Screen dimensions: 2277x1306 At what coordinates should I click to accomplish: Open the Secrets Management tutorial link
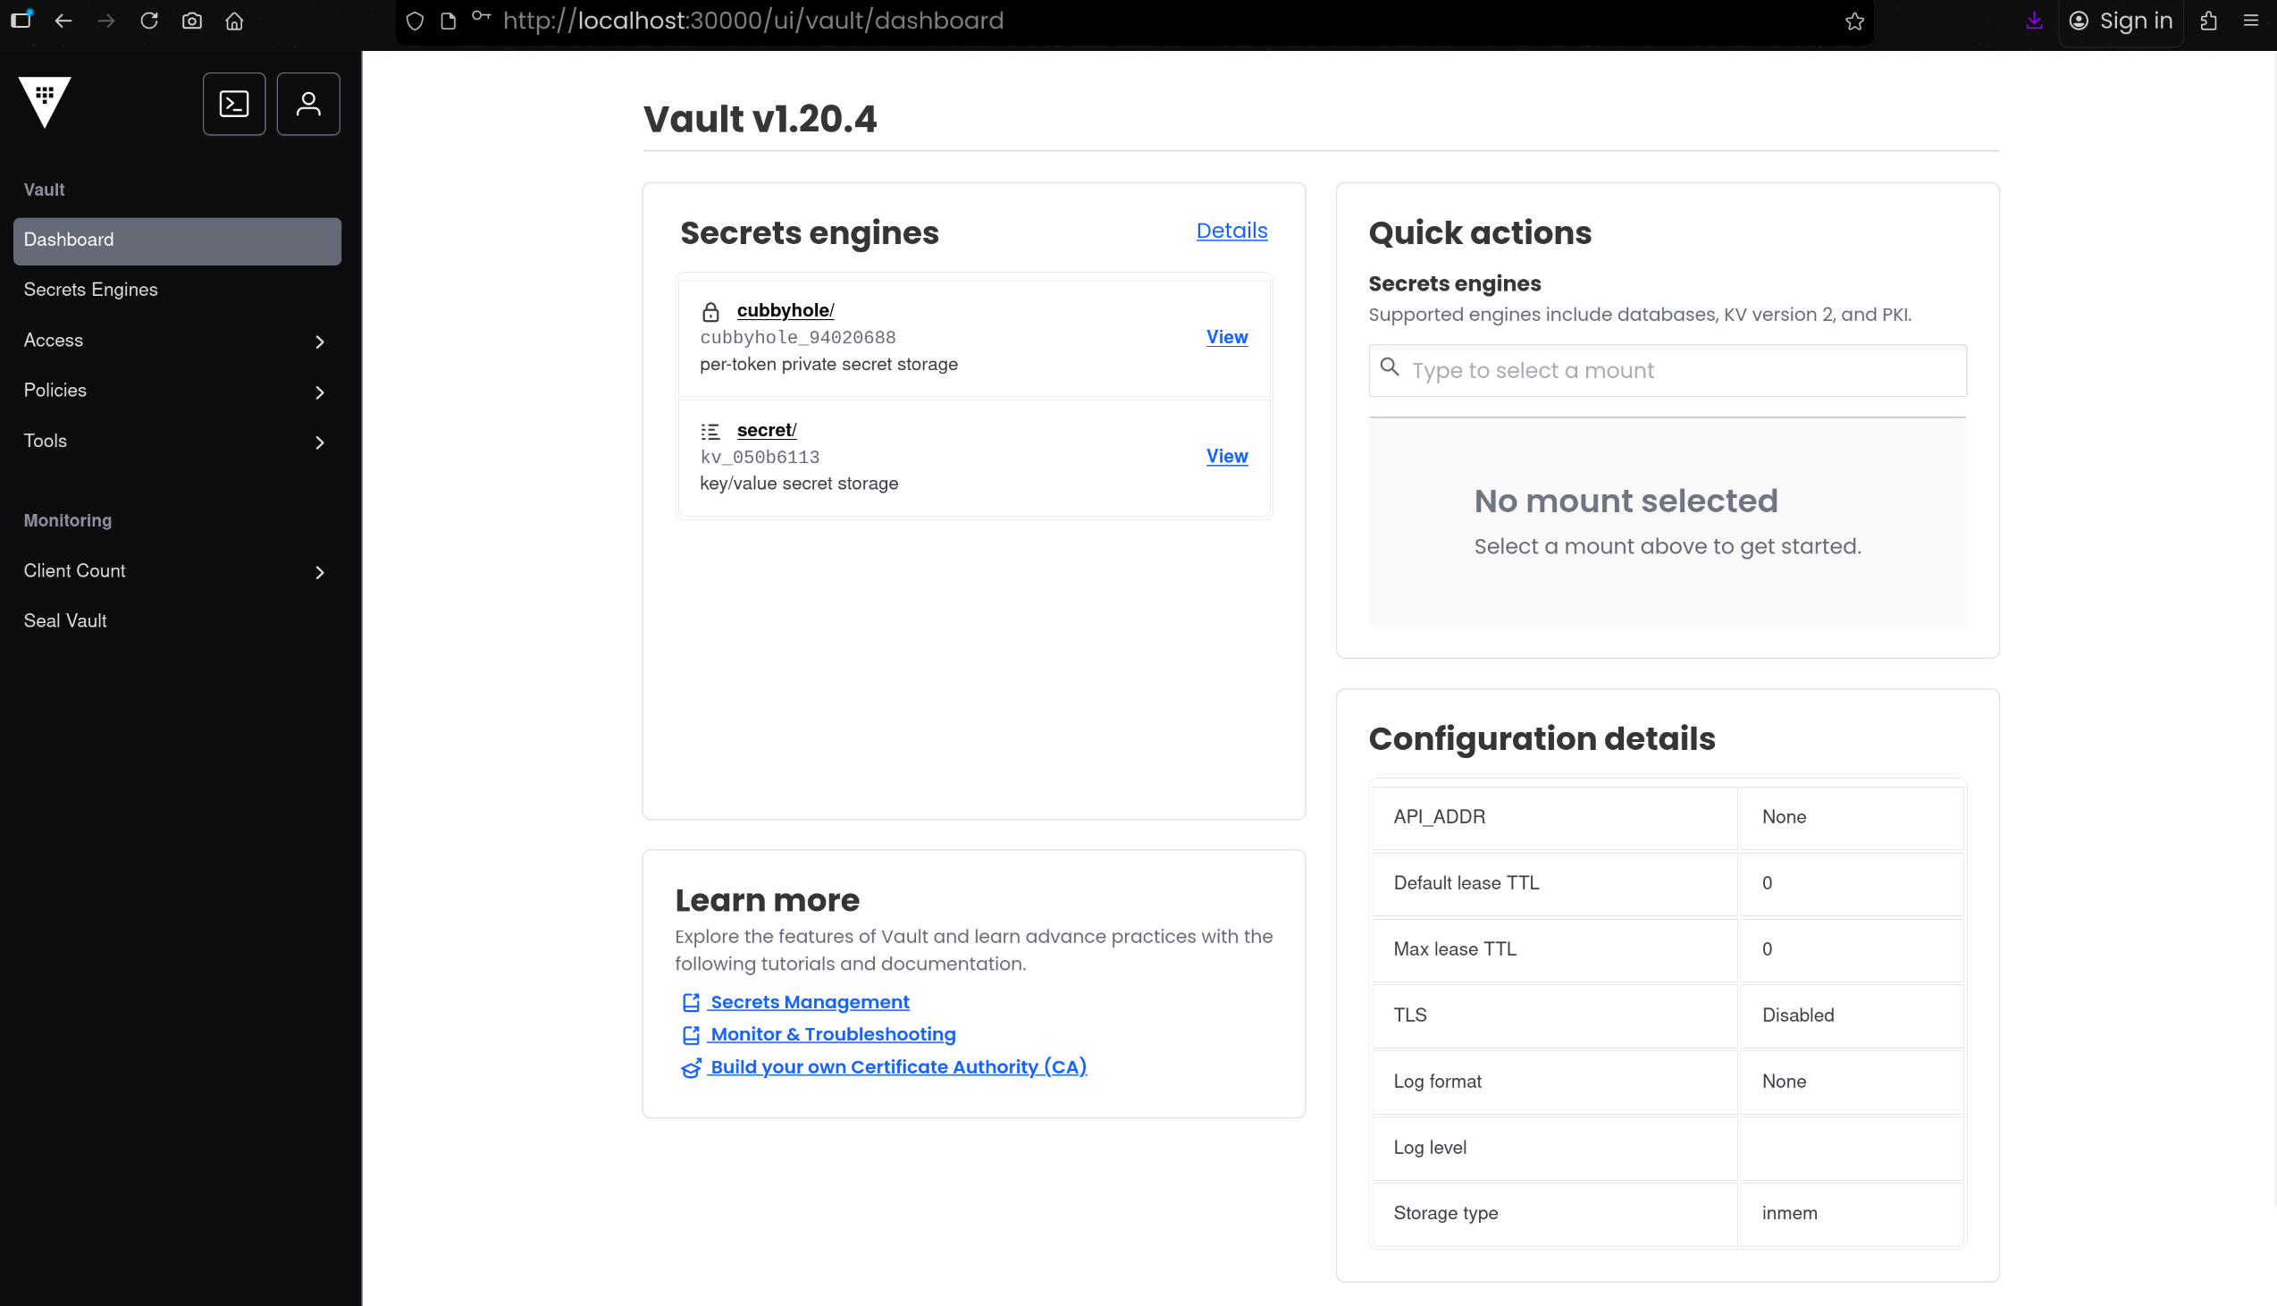[809, 1002]
